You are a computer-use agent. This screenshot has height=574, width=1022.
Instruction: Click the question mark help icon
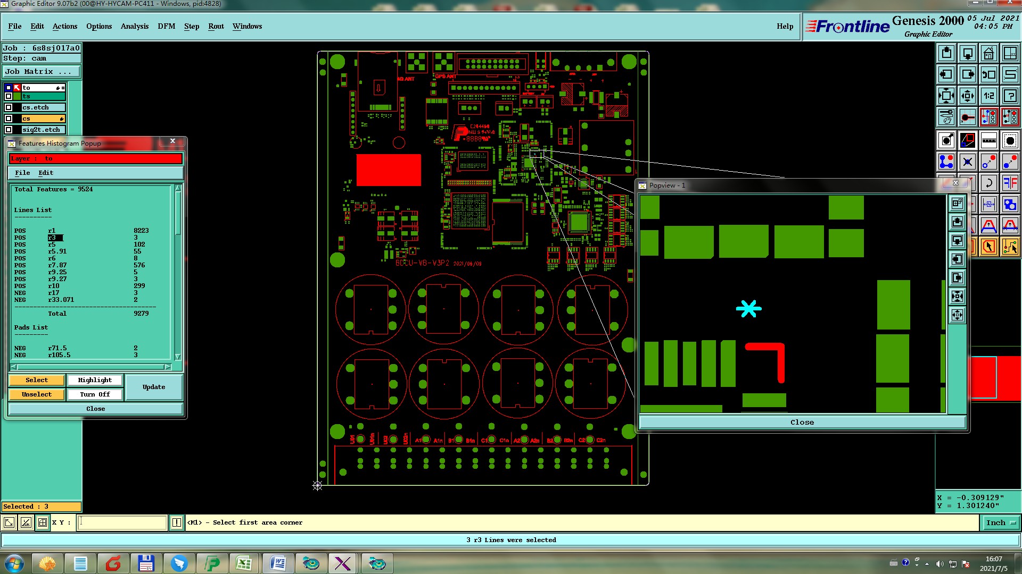tap(1010, 96)
